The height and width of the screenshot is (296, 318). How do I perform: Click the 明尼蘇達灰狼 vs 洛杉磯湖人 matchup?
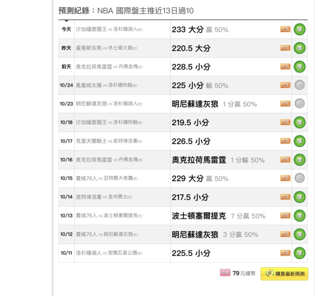[109, 104]
